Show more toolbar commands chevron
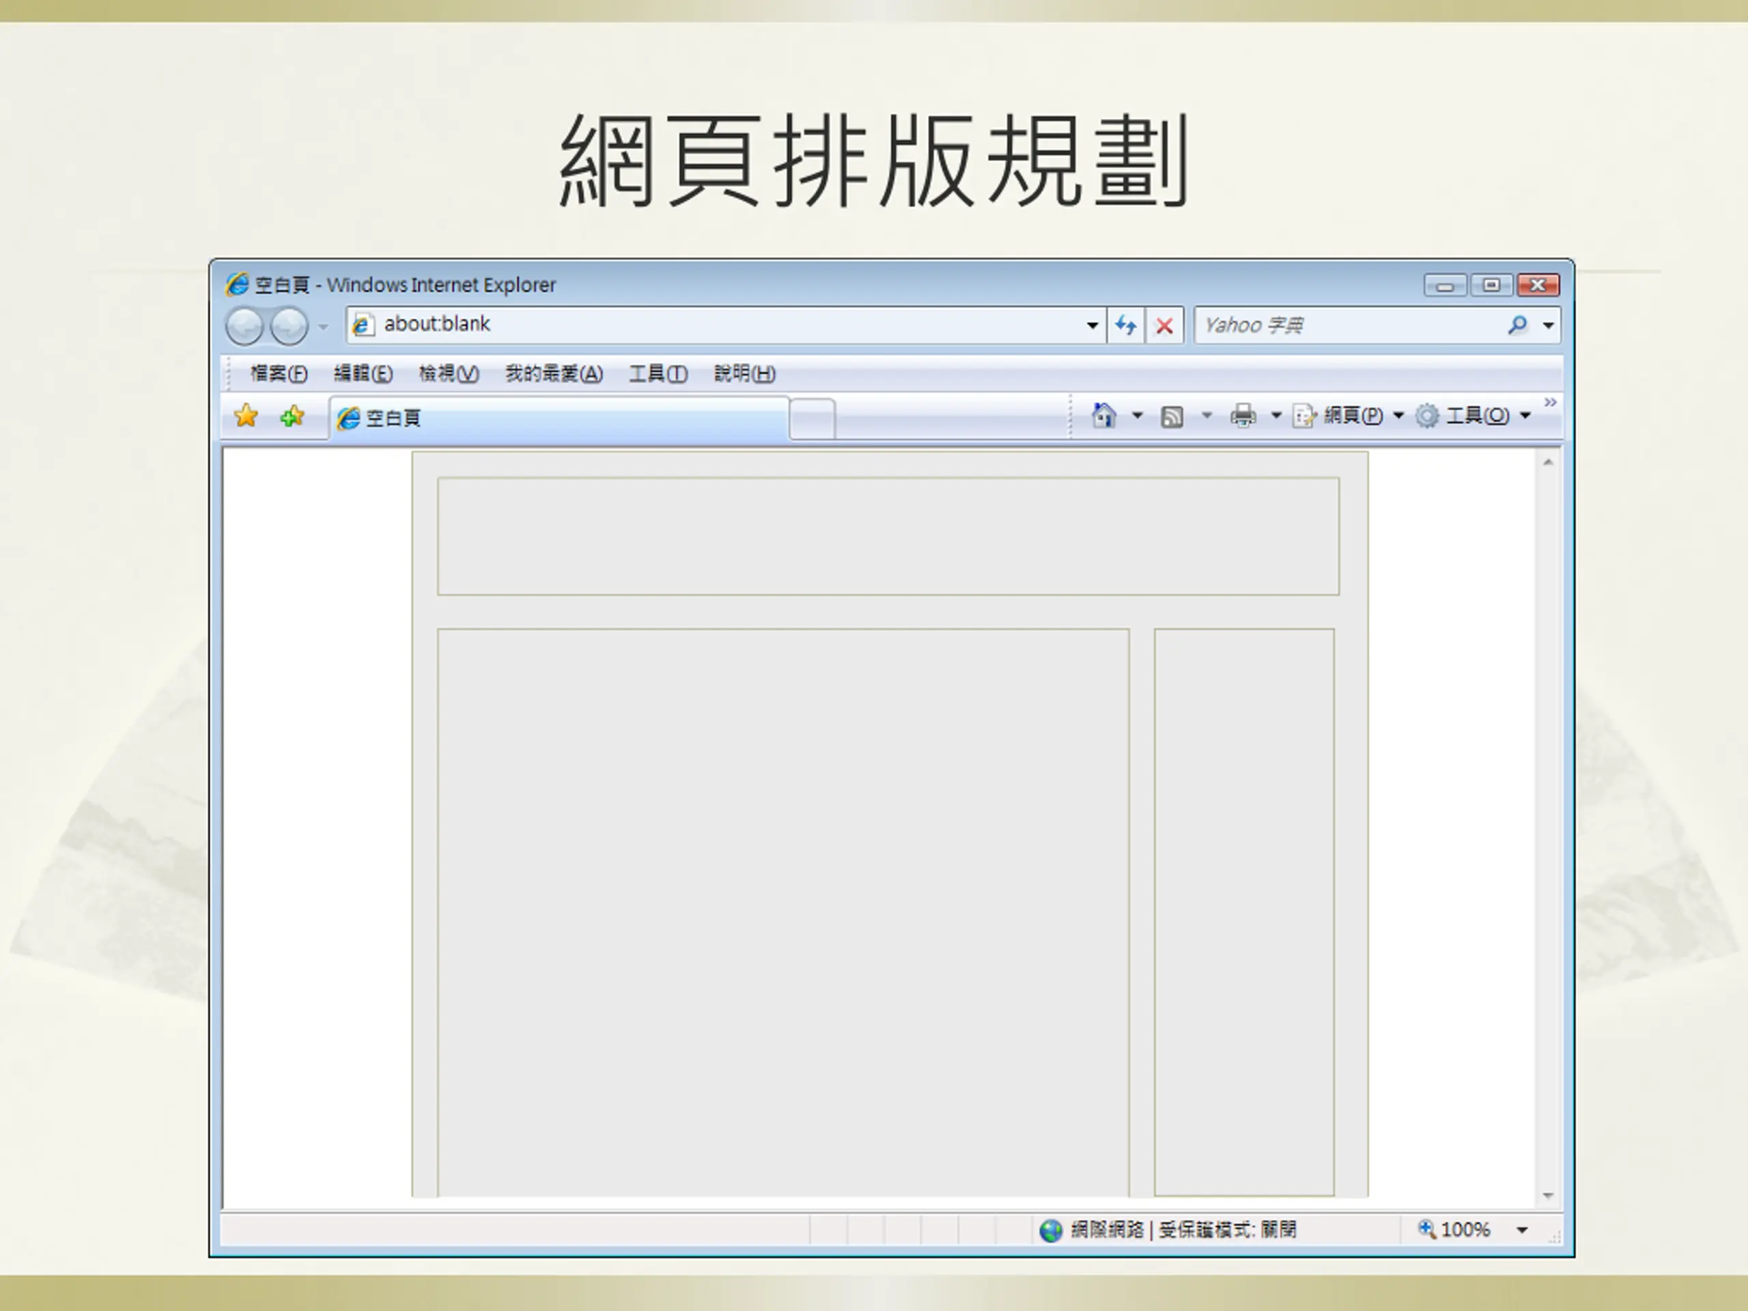The image size is (1748, 1311). tap(1551, 403)
